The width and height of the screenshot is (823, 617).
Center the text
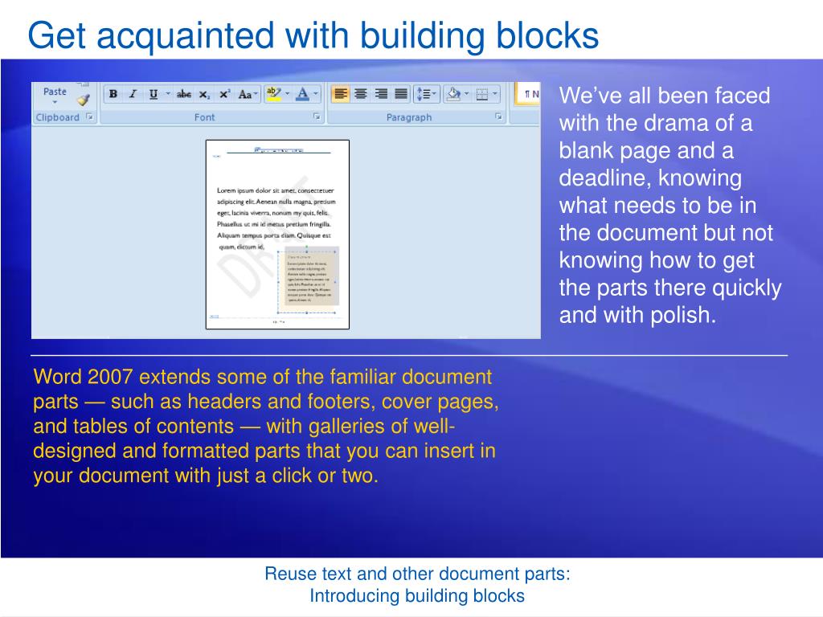361,95
